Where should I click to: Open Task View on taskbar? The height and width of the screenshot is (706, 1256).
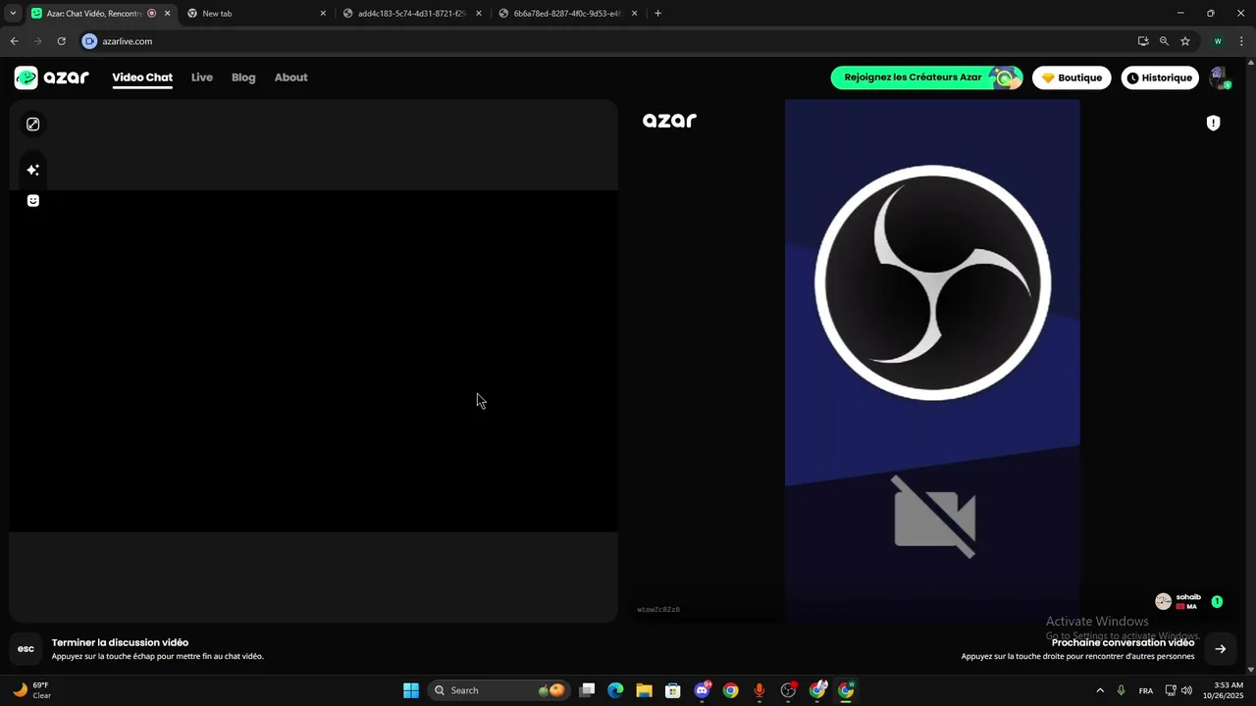pos(587,690)
